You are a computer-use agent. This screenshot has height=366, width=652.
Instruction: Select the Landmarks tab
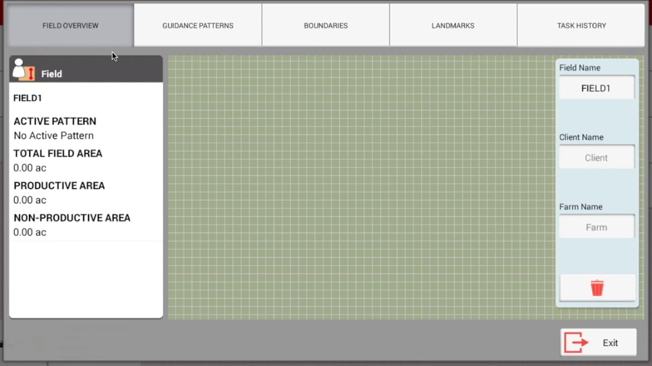pos(453,25)
